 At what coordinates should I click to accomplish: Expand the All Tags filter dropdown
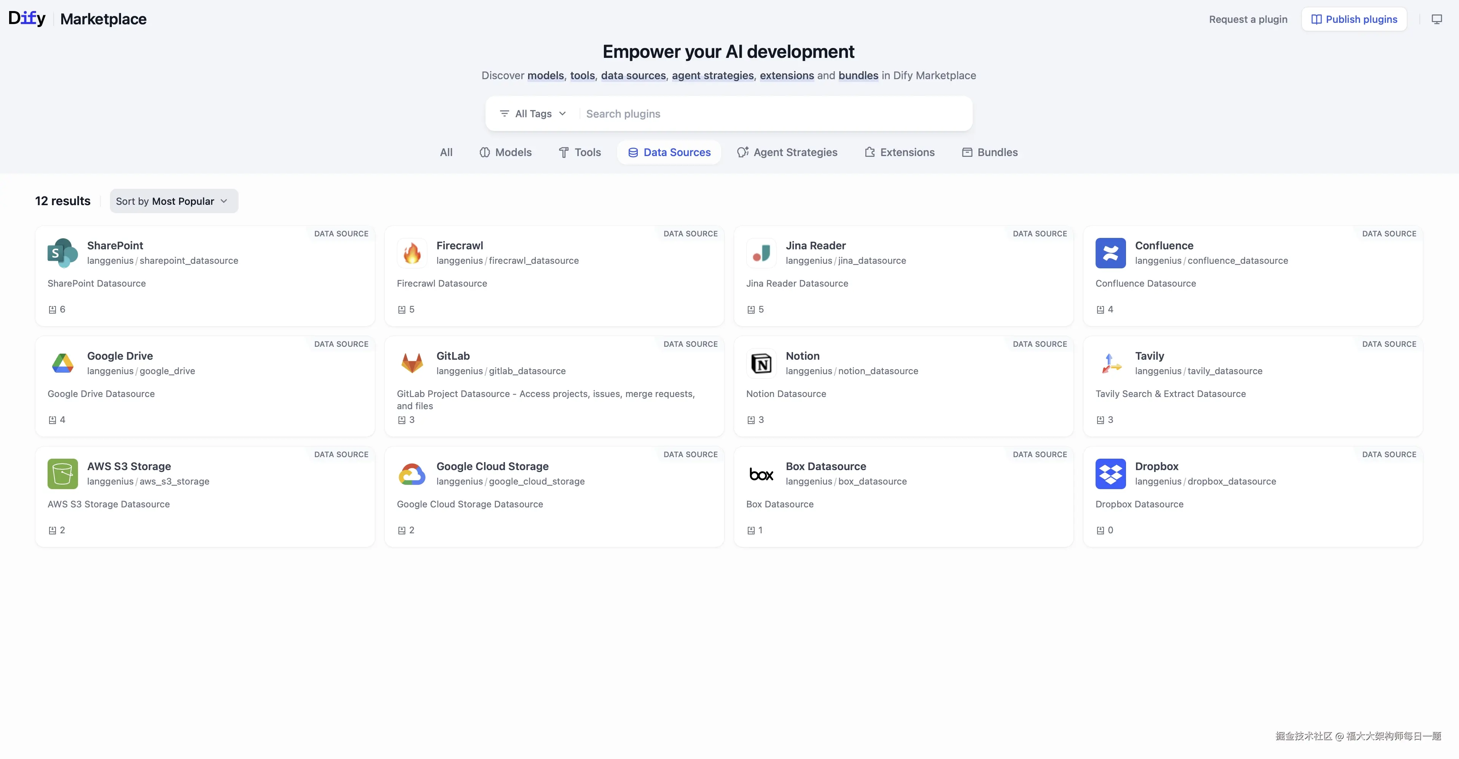click(x=532, y=114)
